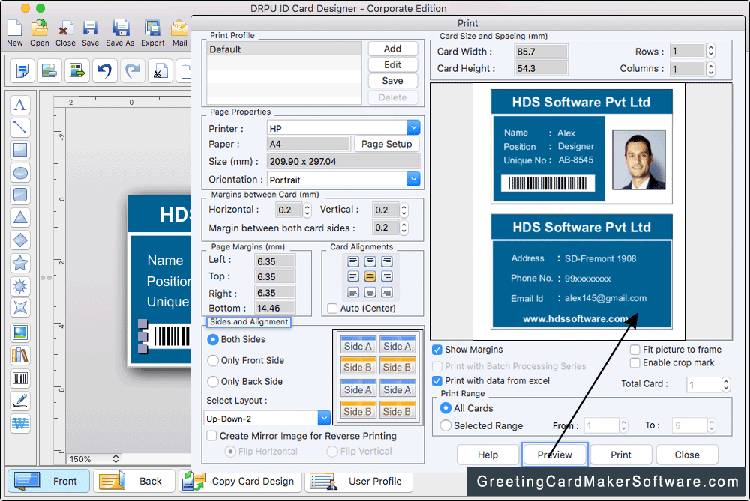The image size is (750, 501).
Task: Click the Preview button
Action: 554,455
